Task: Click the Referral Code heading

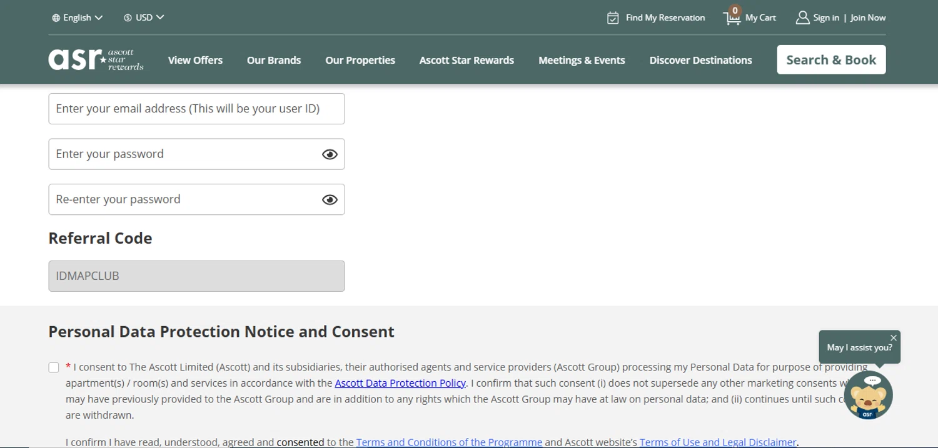Action: click(x=100, y=238)
